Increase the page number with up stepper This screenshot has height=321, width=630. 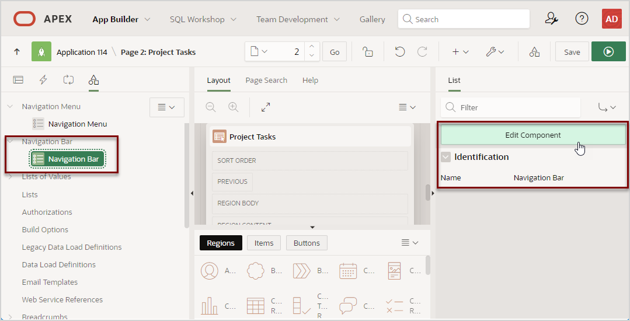coord(312,47)
